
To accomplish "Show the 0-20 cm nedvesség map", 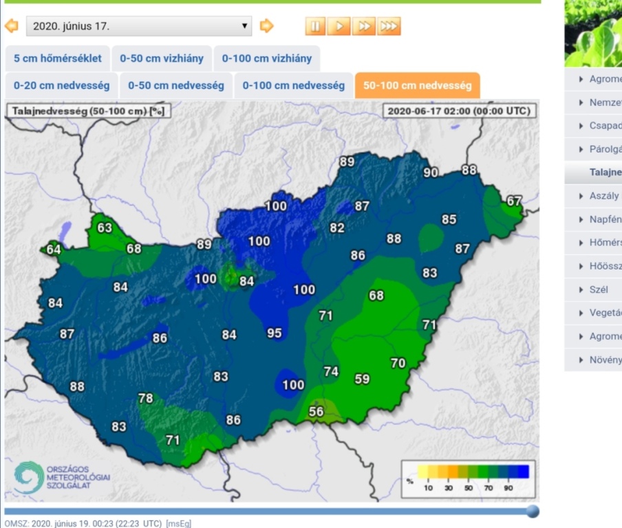I will tap(62, 86).
